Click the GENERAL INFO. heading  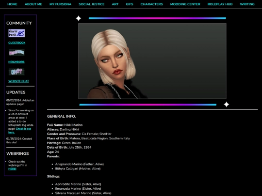point(61,116)
